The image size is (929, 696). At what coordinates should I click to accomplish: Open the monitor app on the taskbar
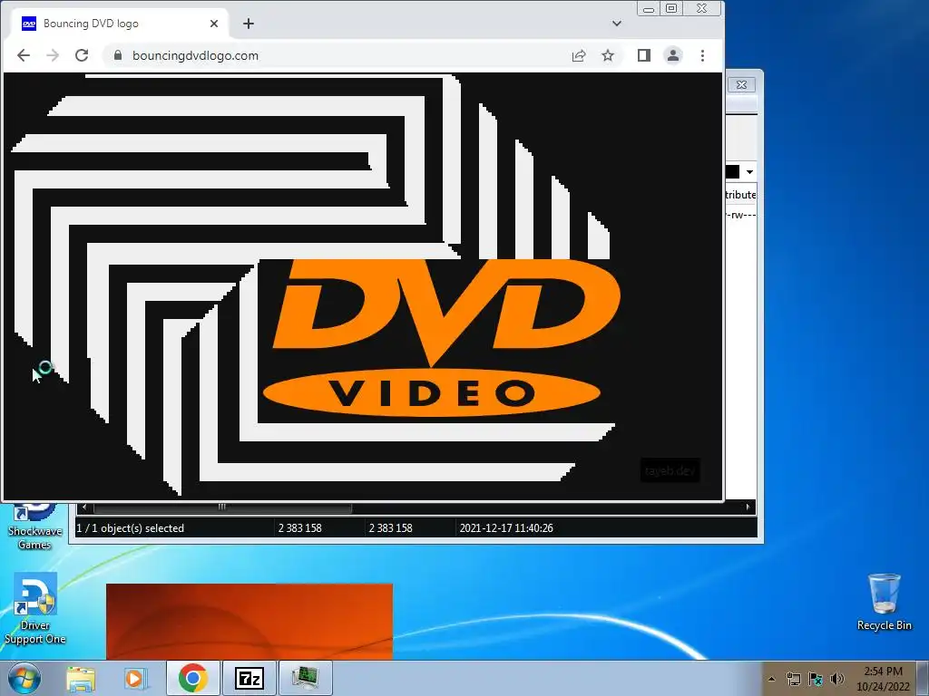[x=305, y=678]
